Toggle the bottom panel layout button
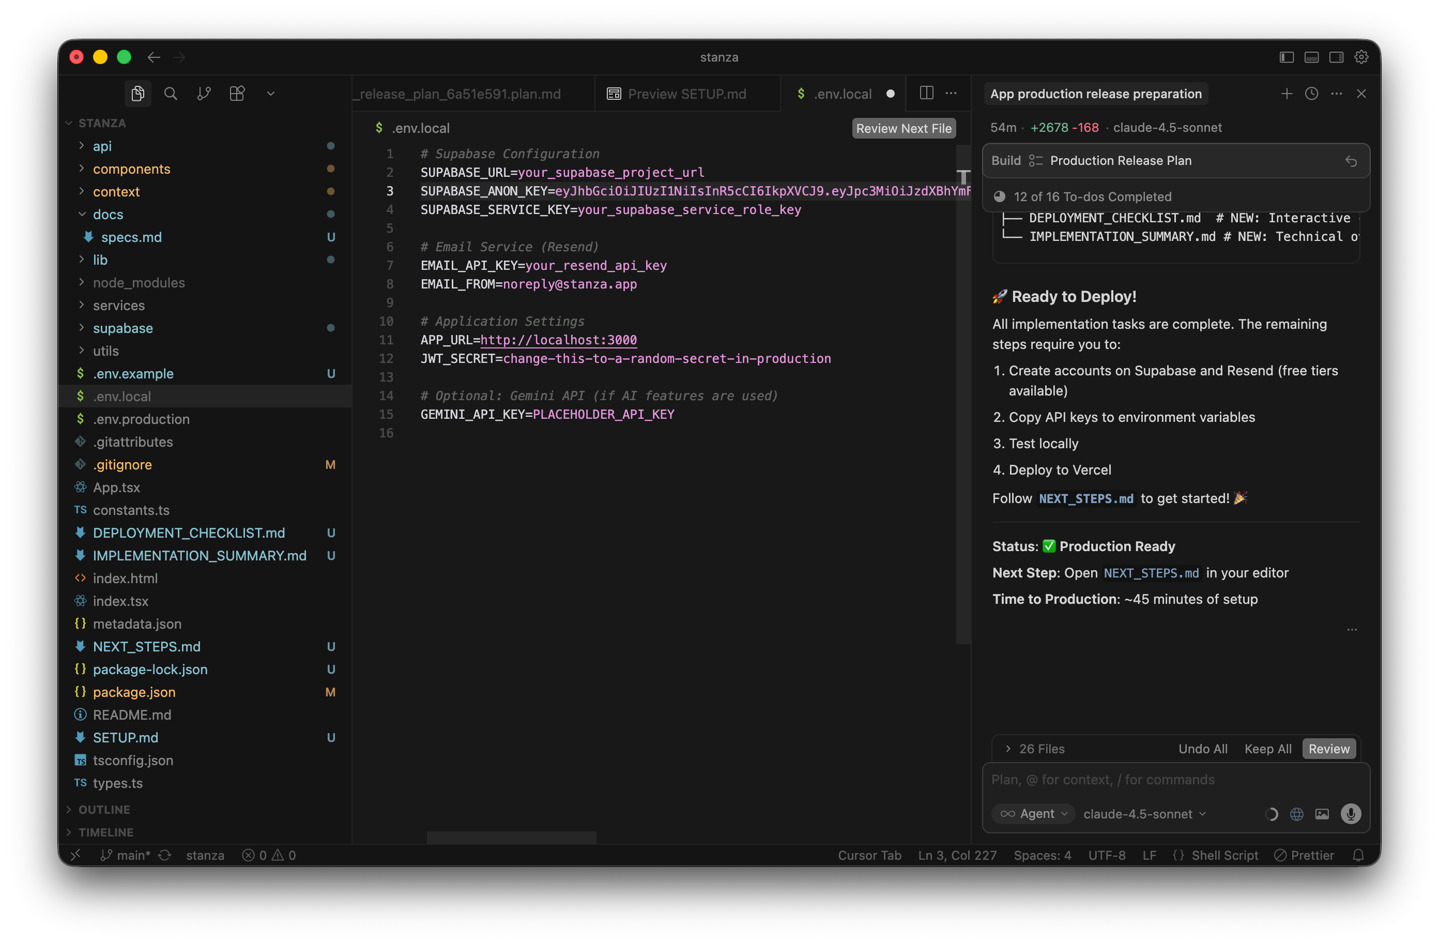Viewport: 1439px width, 943px height. (x=1311, y=57)
